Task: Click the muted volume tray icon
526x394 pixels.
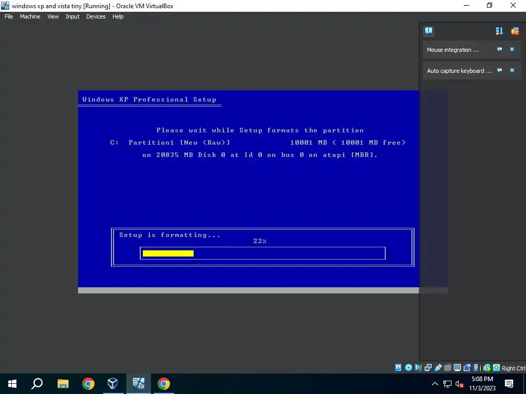Action: tap(459, 384)
